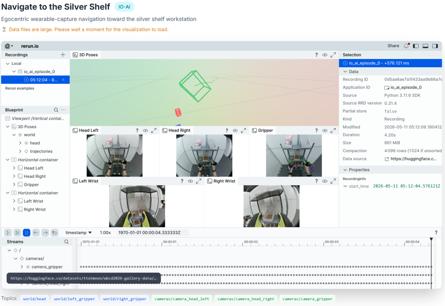Start playback with the play button
Screen dimensions: 445x306
[x=8, y=233]
